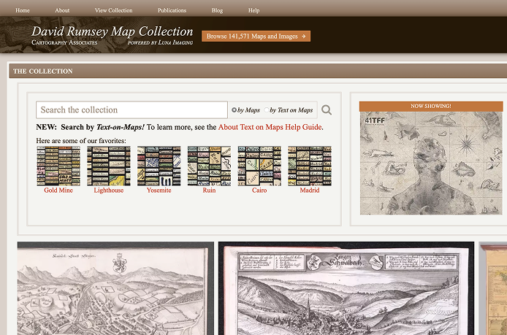The image size is (507, 335).
Task: Click the Cairo text link
Action: [x=259, y=190]
